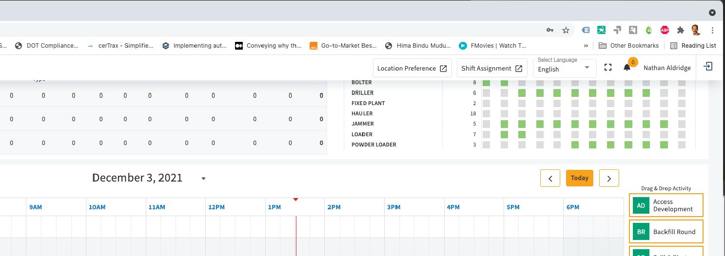Click the first gray square in HAULER row
725x256 pixels.
[x=486, y=113]
